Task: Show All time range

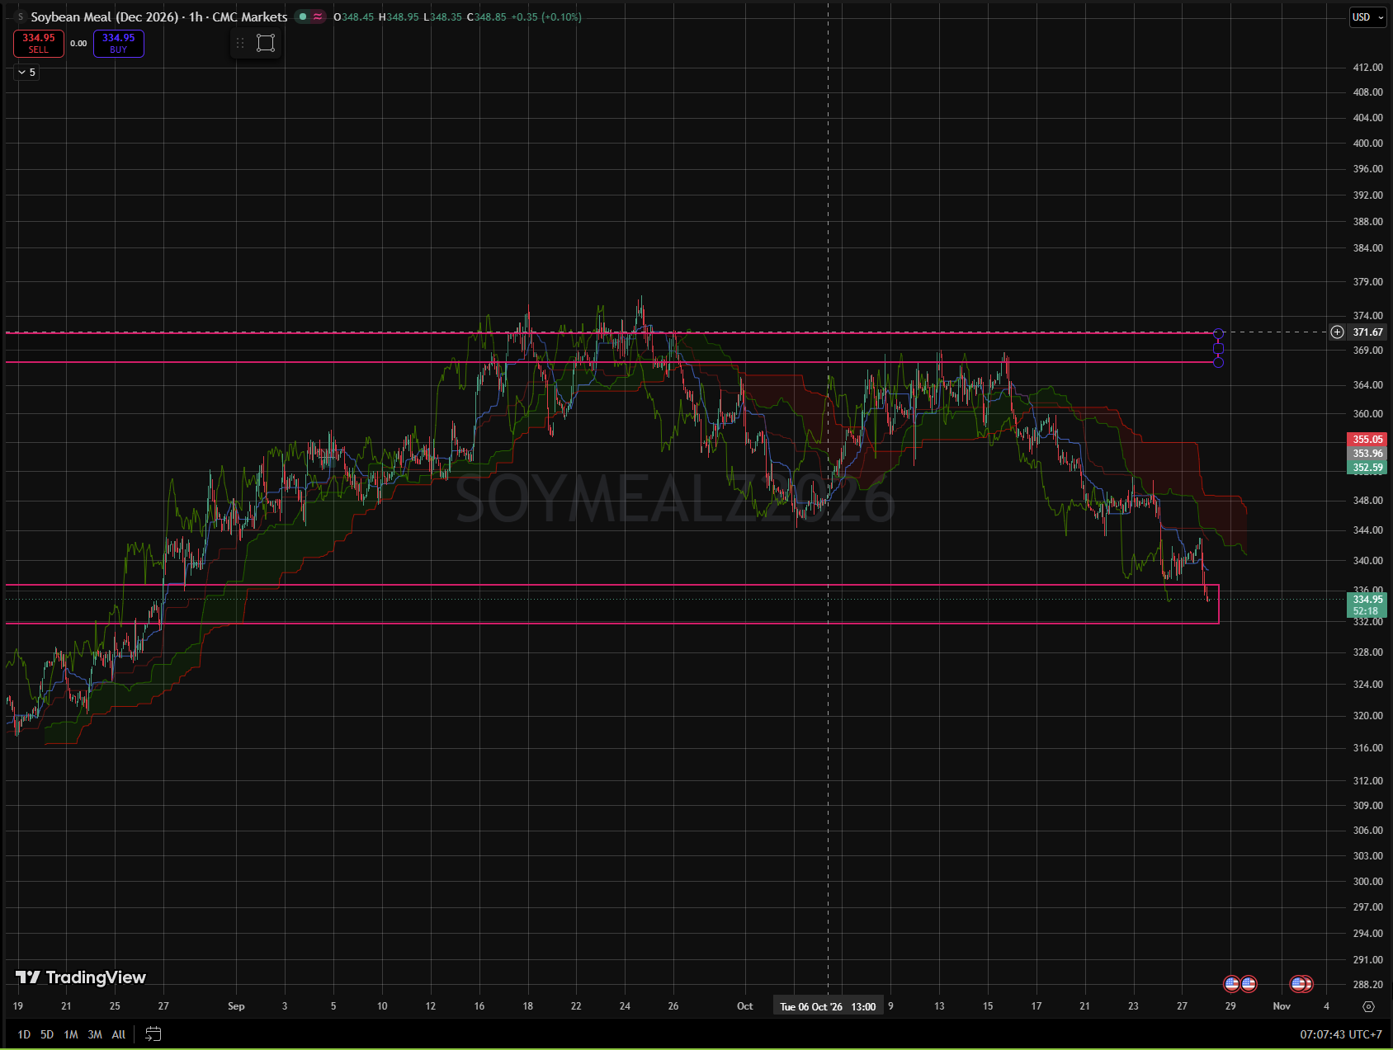Action: (119, 1034)
